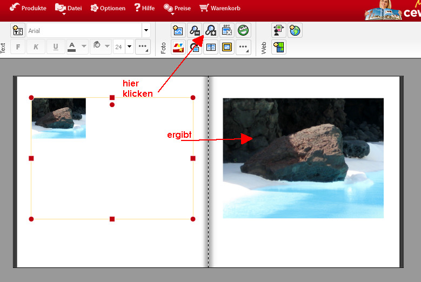Toggle italic text formatting

36,47
